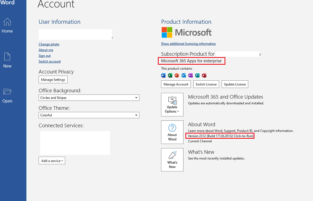Open the About Word dialog
This screenshot has height=201, width=313.
172,132
